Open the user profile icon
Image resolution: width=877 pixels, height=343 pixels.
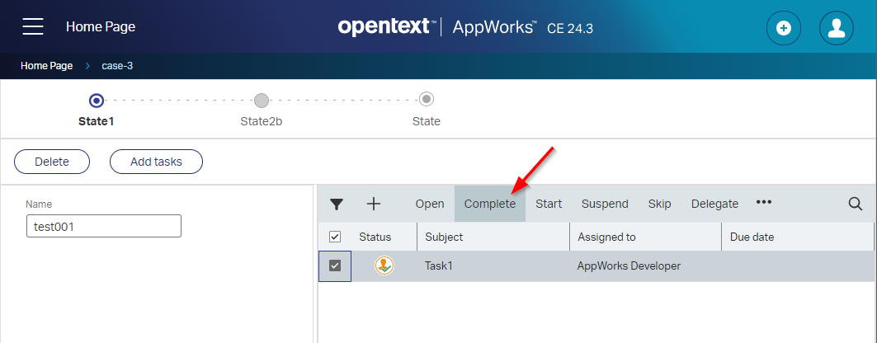tap(836, 28)
